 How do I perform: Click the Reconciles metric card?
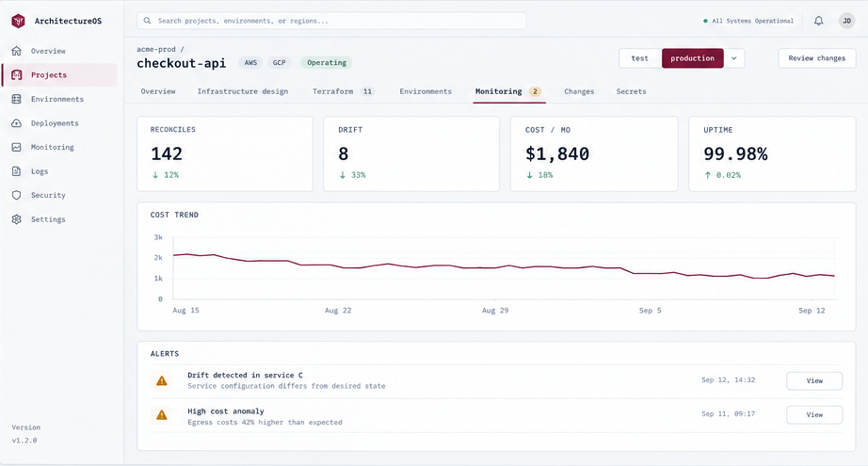click(x=225, y=153)
